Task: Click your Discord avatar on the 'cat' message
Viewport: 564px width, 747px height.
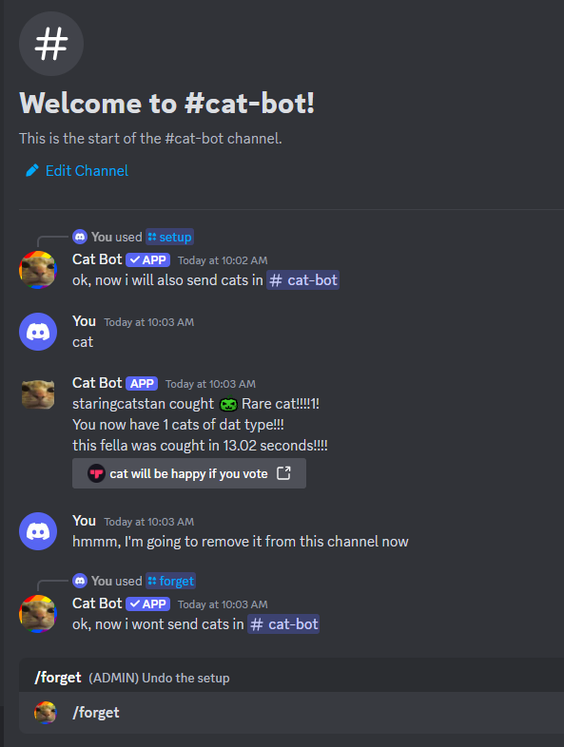Action: [38, 332]
